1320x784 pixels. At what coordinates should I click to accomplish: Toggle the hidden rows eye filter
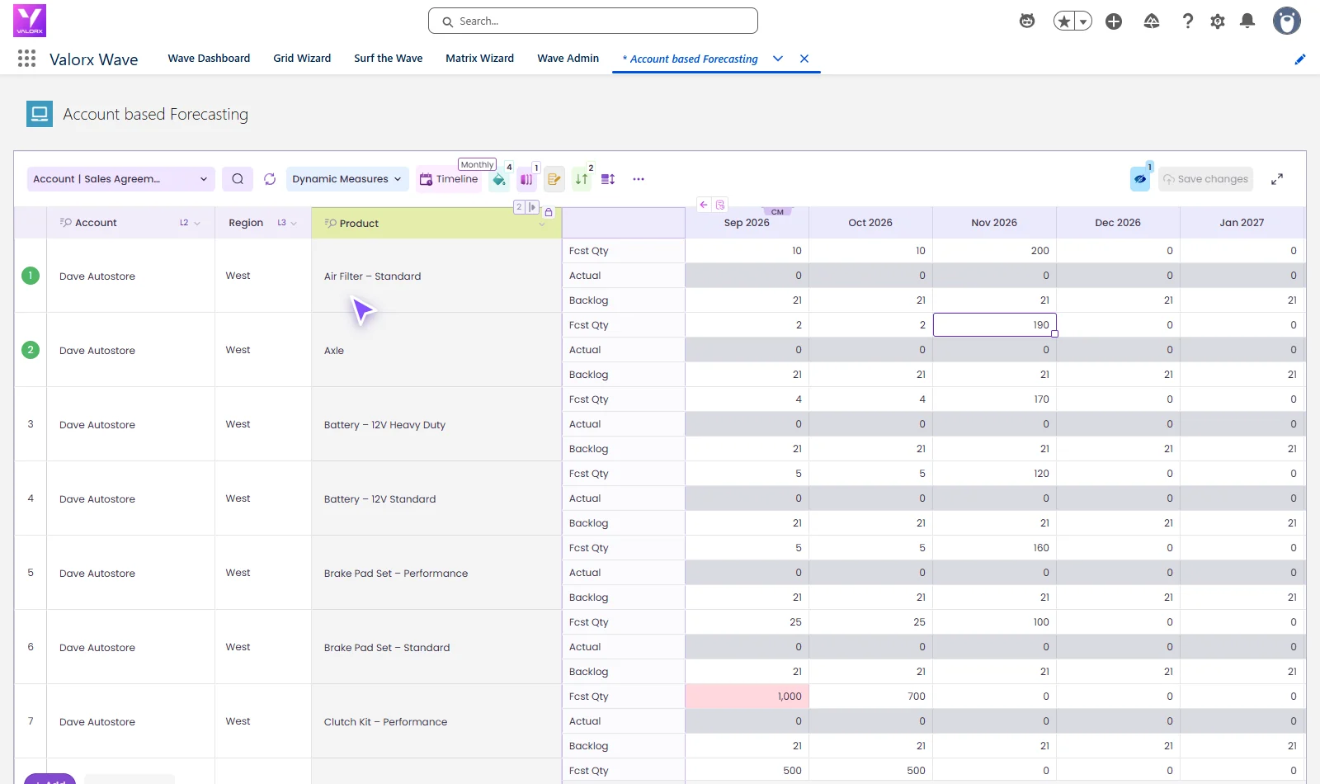(1140, 179)
